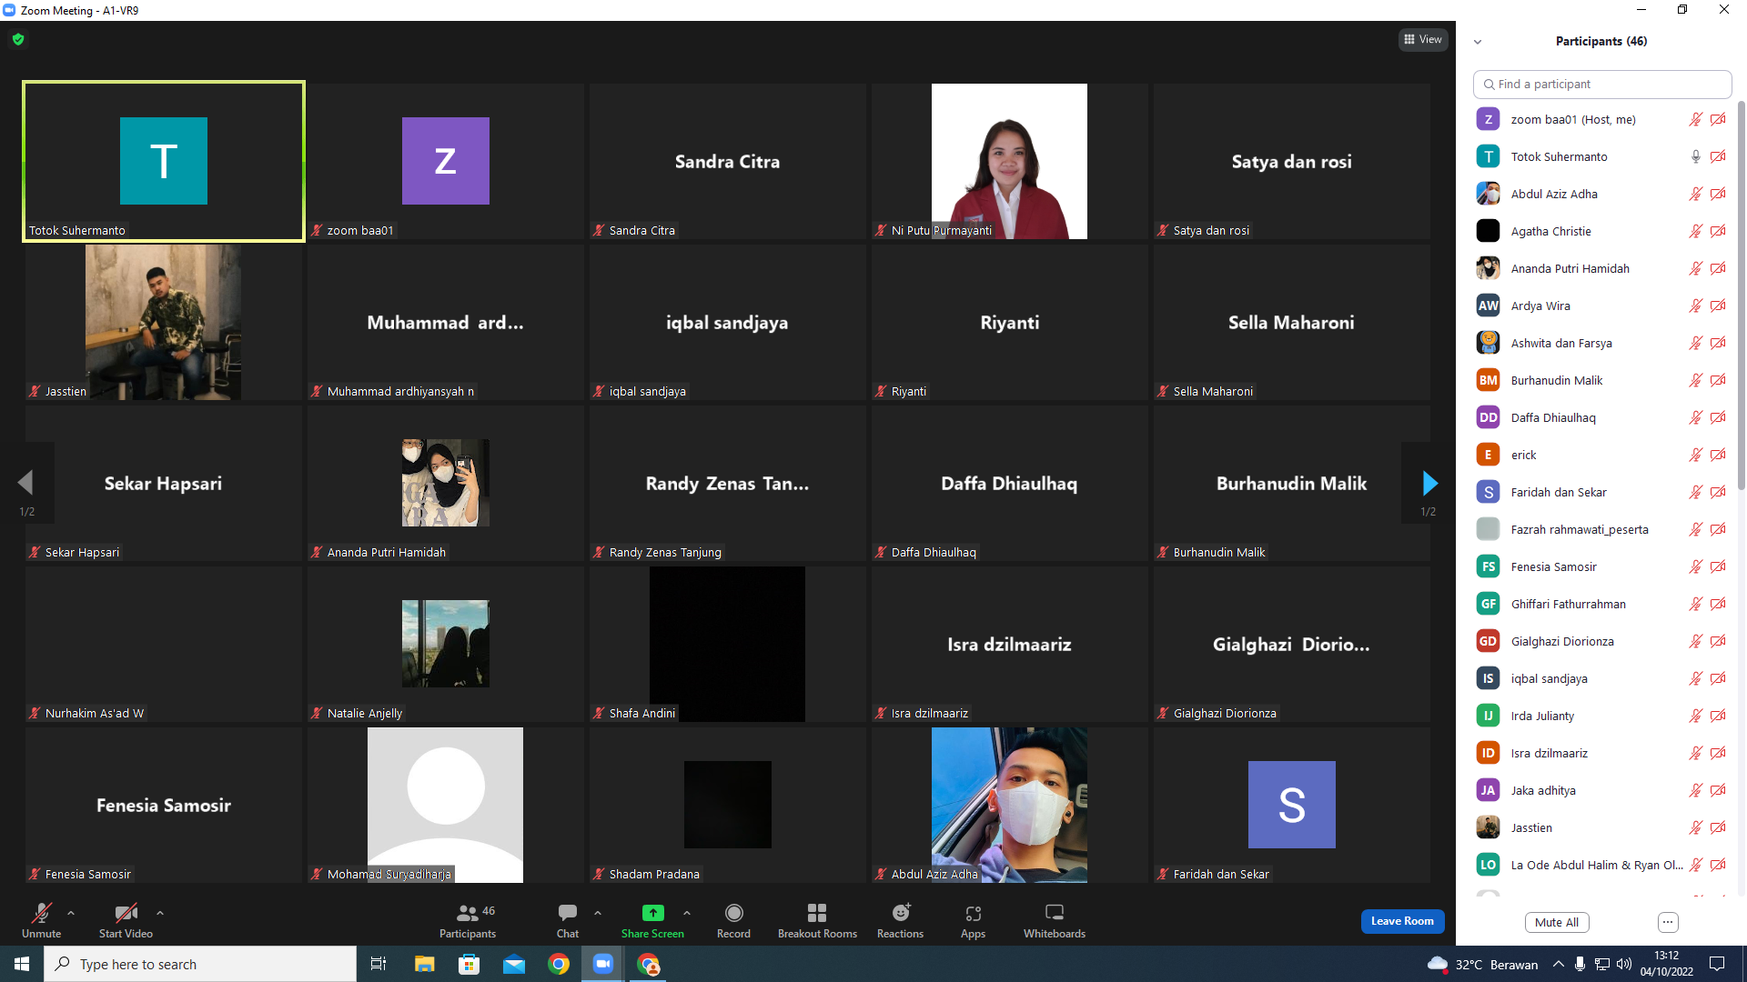
Task: Toggle Jasstien's muted microphone icon in list
Action: pyautogui.click(x=1696, y=827)
